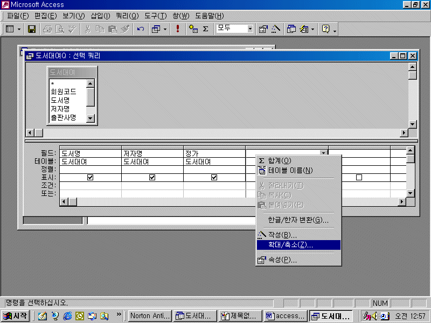This screenshot has height=323, width=431.
Task: Select 출판사명 in the 도서대여 field list
Action: click(64, 117)
